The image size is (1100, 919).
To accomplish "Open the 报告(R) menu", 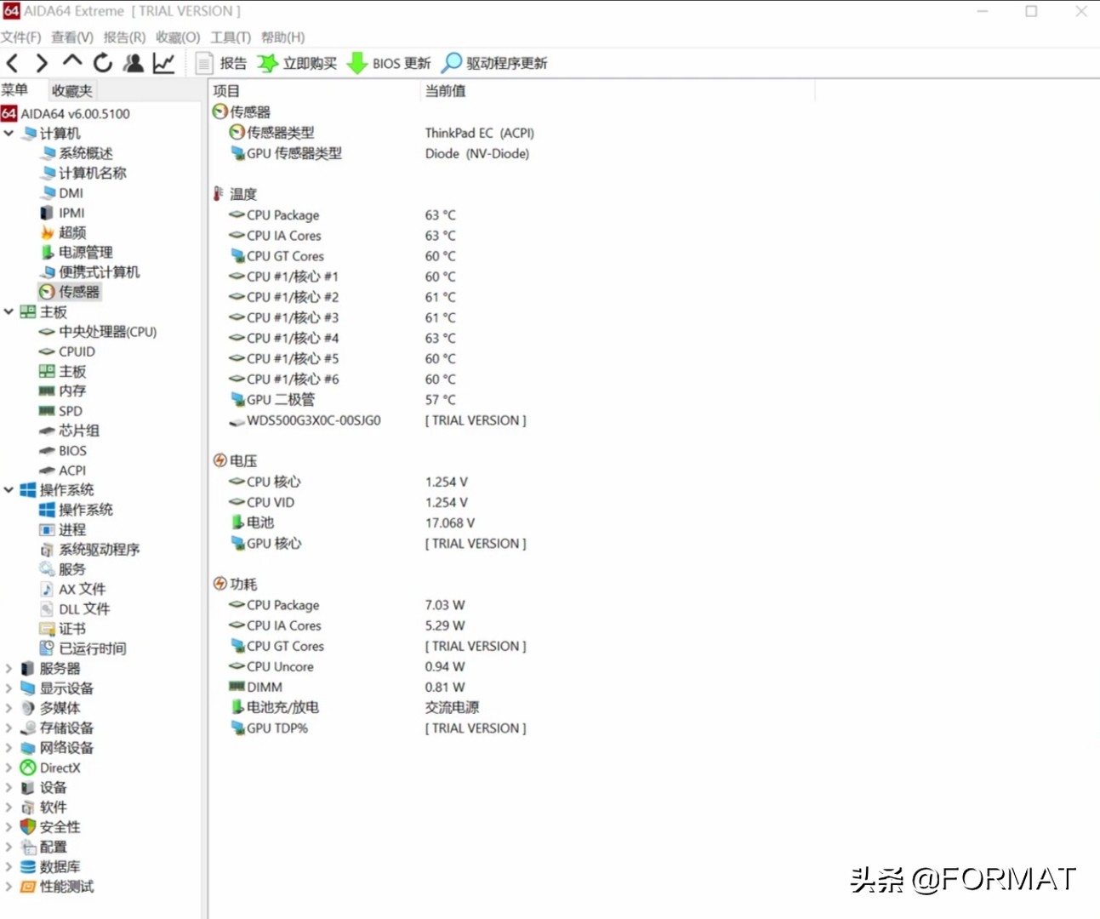I will coord(124,37).
